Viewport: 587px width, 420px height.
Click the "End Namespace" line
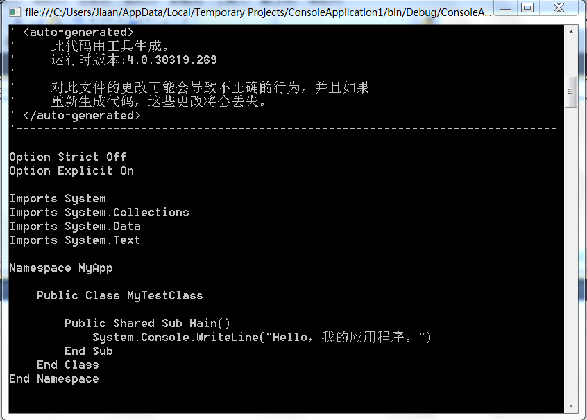pyautogui.click(x=54, y=379)
